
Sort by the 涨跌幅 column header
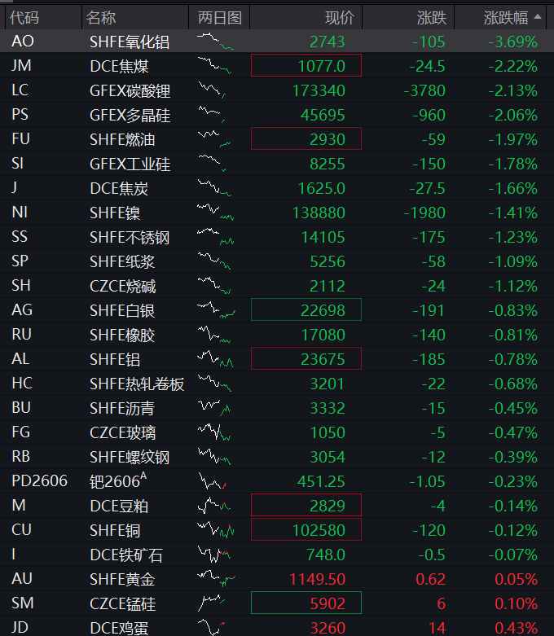click(x=510, y=17)
